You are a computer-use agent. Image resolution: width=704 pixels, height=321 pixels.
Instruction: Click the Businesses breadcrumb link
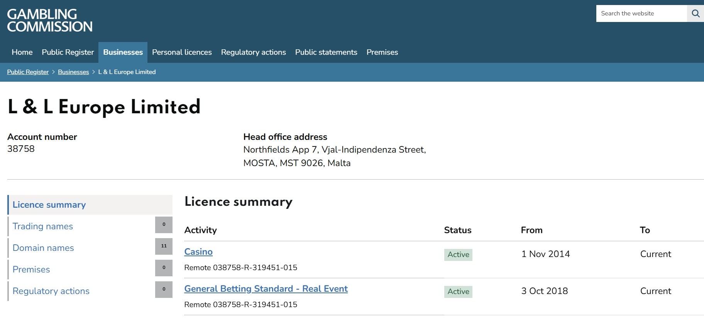coord(73,72)
